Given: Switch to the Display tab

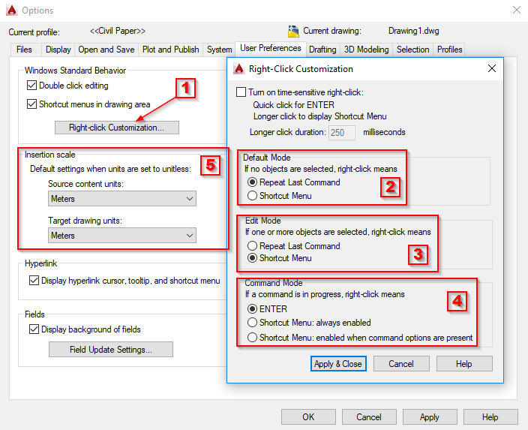Looking at the screenshot, I should [x=58, y=50].
